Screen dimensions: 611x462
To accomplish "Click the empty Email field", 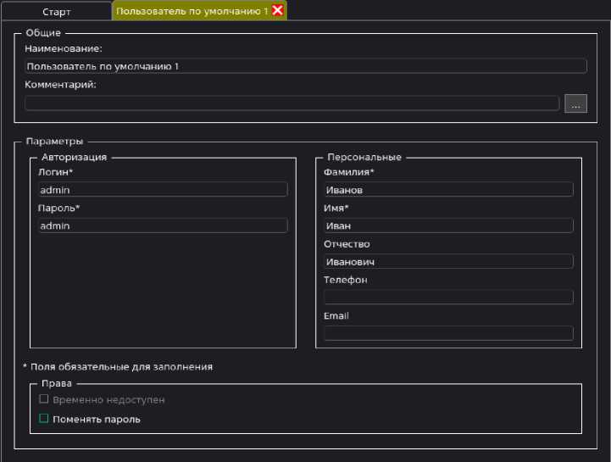I will (448, 333).
